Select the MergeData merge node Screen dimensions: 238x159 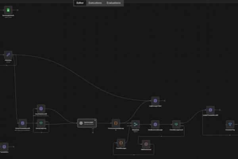[136, 124]
